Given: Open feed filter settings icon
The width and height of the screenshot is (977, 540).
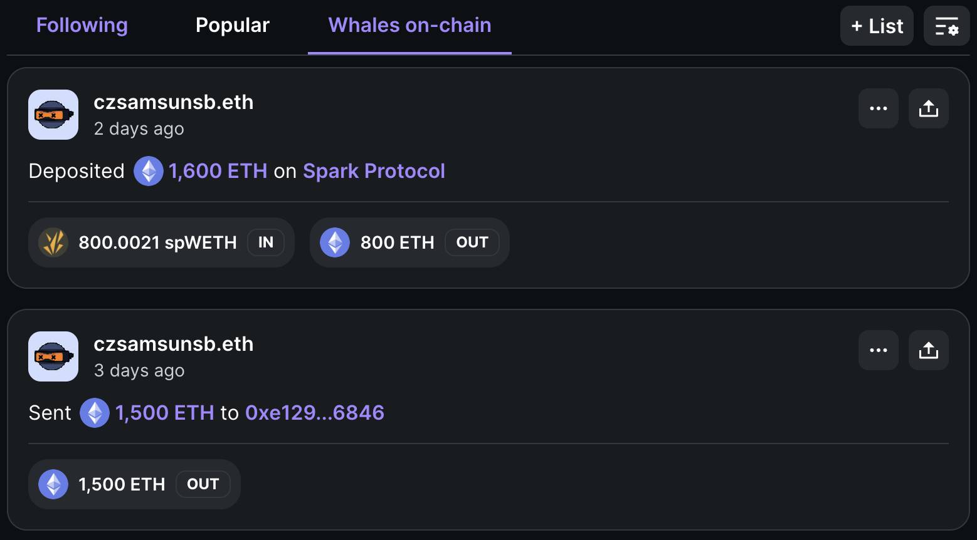Looking at the screenshot, I should pos(946,26).
